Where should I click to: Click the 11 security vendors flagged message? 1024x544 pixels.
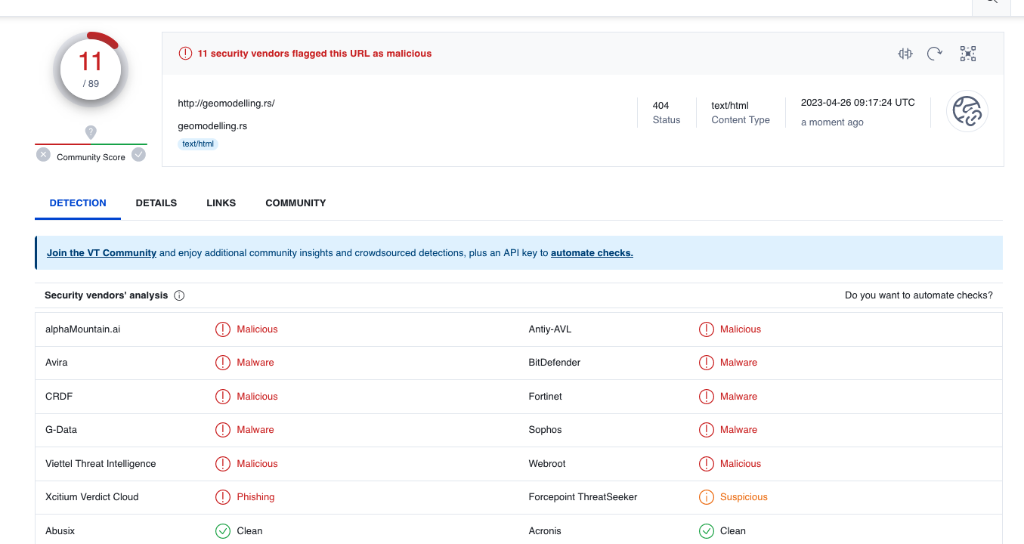314,54
